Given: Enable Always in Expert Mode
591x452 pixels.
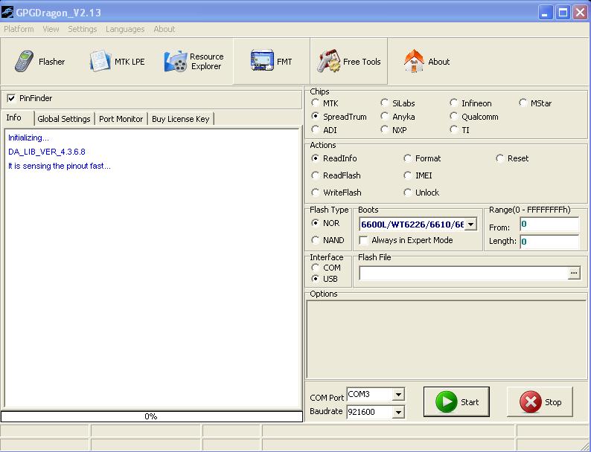Looking at the screenshot, I should 363,240.
